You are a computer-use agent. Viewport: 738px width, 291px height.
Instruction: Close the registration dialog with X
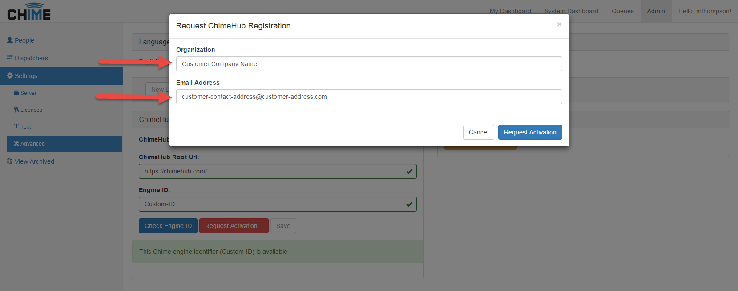(x=559, y=24)
